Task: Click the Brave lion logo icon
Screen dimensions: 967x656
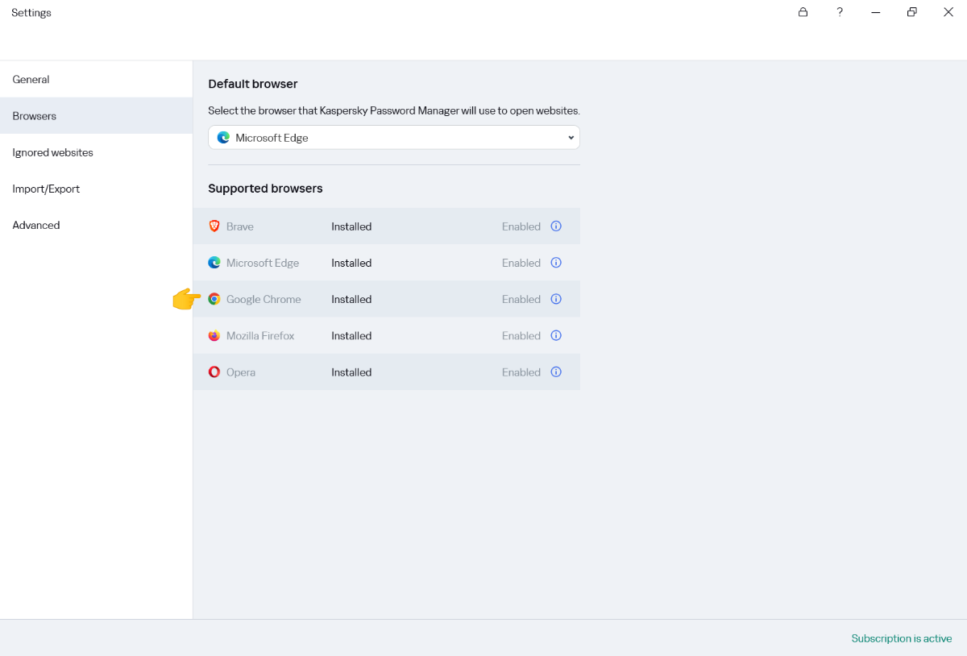Action: [214, 226]
